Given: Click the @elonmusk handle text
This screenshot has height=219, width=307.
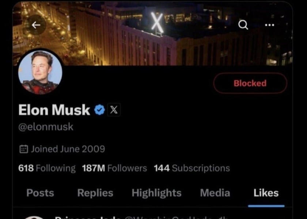Looking at the screenshot, I should point(46,127).
